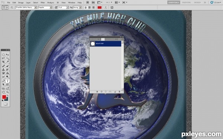Select the Zoom tool in toolbox
Viewport: 223px width, 139px height.
click(7, 92)
